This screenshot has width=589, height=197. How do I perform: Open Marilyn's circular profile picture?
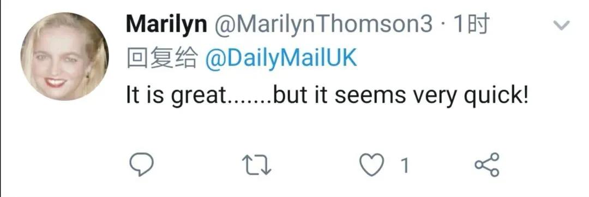(64, 56)
